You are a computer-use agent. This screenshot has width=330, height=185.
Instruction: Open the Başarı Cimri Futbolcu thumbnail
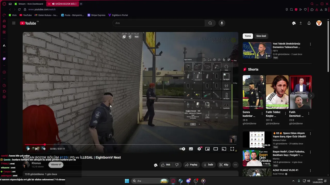257,158
